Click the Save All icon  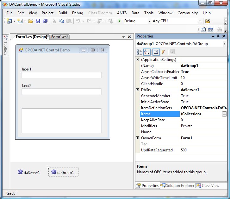pos(45,21)
